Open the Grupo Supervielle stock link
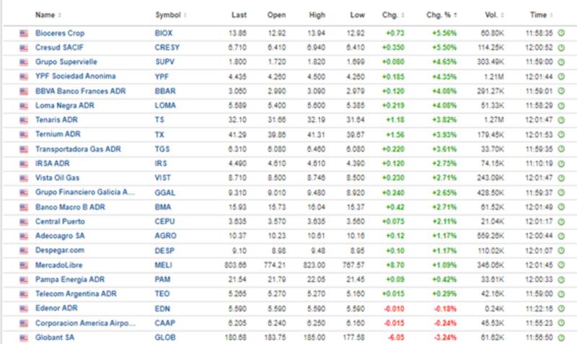The height and width of the screenshot is (344, 577). point(66,62)
